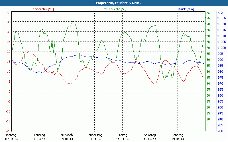Click the '1.000' pressure axis value
The width and height of the screenshot is (228, 142).
click(222, 48)
